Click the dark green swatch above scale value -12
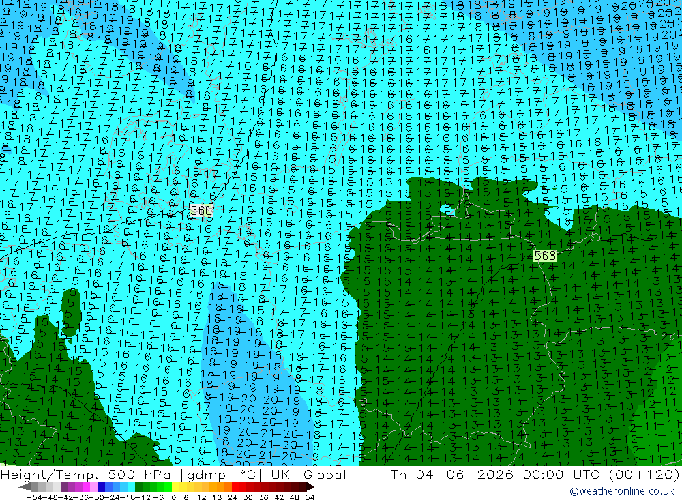682x500 pixels. [138, 487]
